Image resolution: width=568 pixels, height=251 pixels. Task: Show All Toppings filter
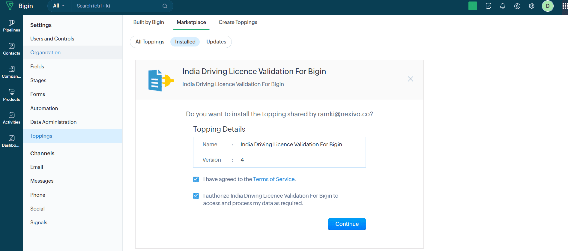150,42
